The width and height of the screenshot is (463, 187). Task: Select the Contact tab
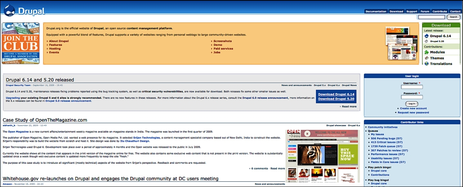455,11
